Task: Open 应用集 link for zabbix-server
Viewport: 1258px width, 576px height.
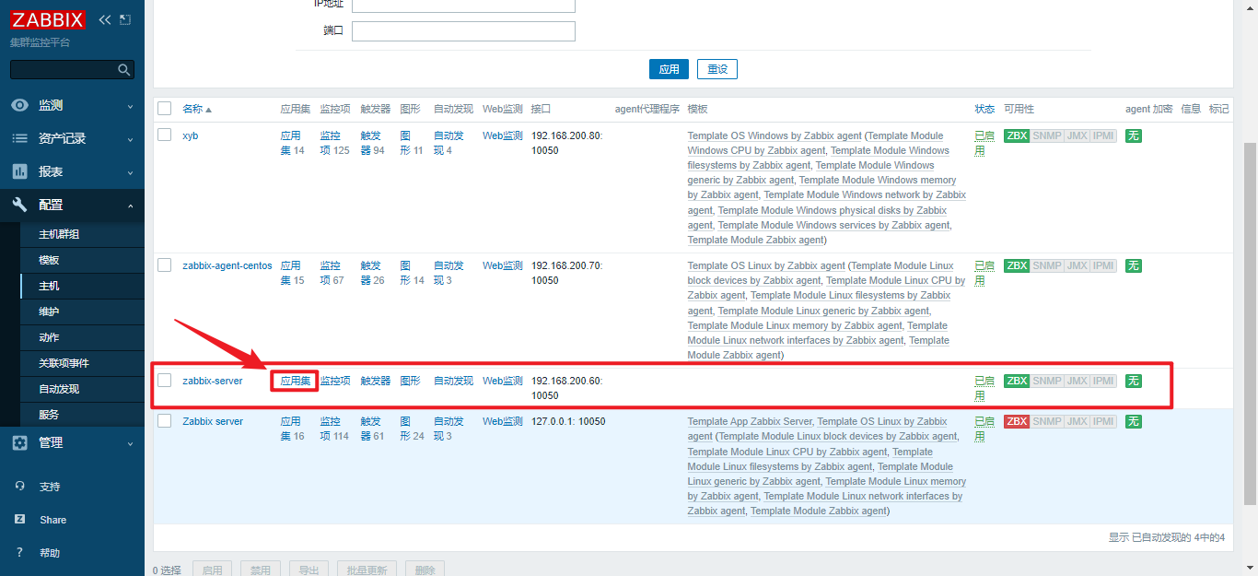Action: tap(296, 381)
